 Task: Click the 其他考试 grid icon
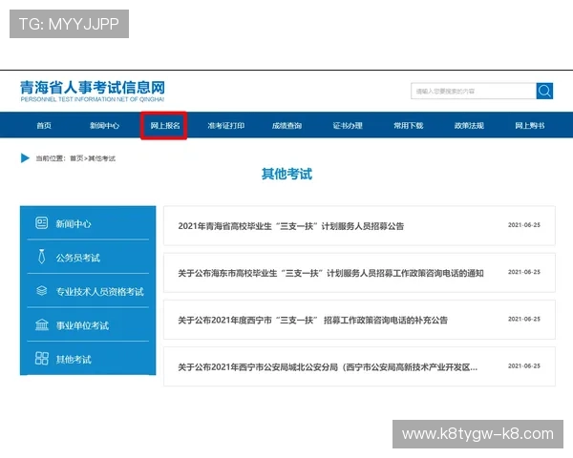[x=42, y=359]
